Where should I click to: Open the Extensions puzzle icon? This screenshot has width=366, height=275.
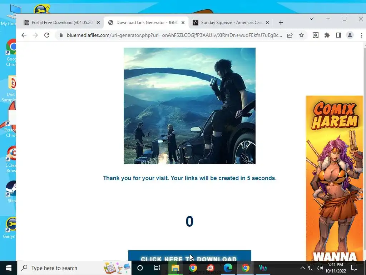tap(327, 35)
